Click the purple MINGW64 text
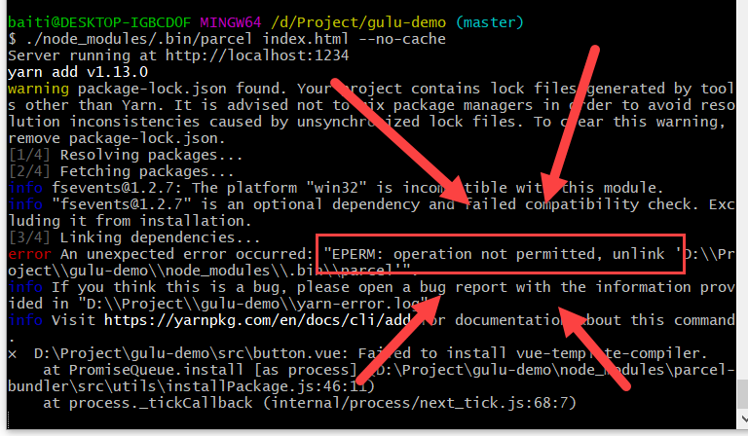The width and height of the screenshot is (748, 436). [x=231, y=22]
